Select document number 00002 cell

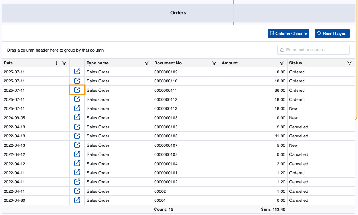click(x=186, y=191)
